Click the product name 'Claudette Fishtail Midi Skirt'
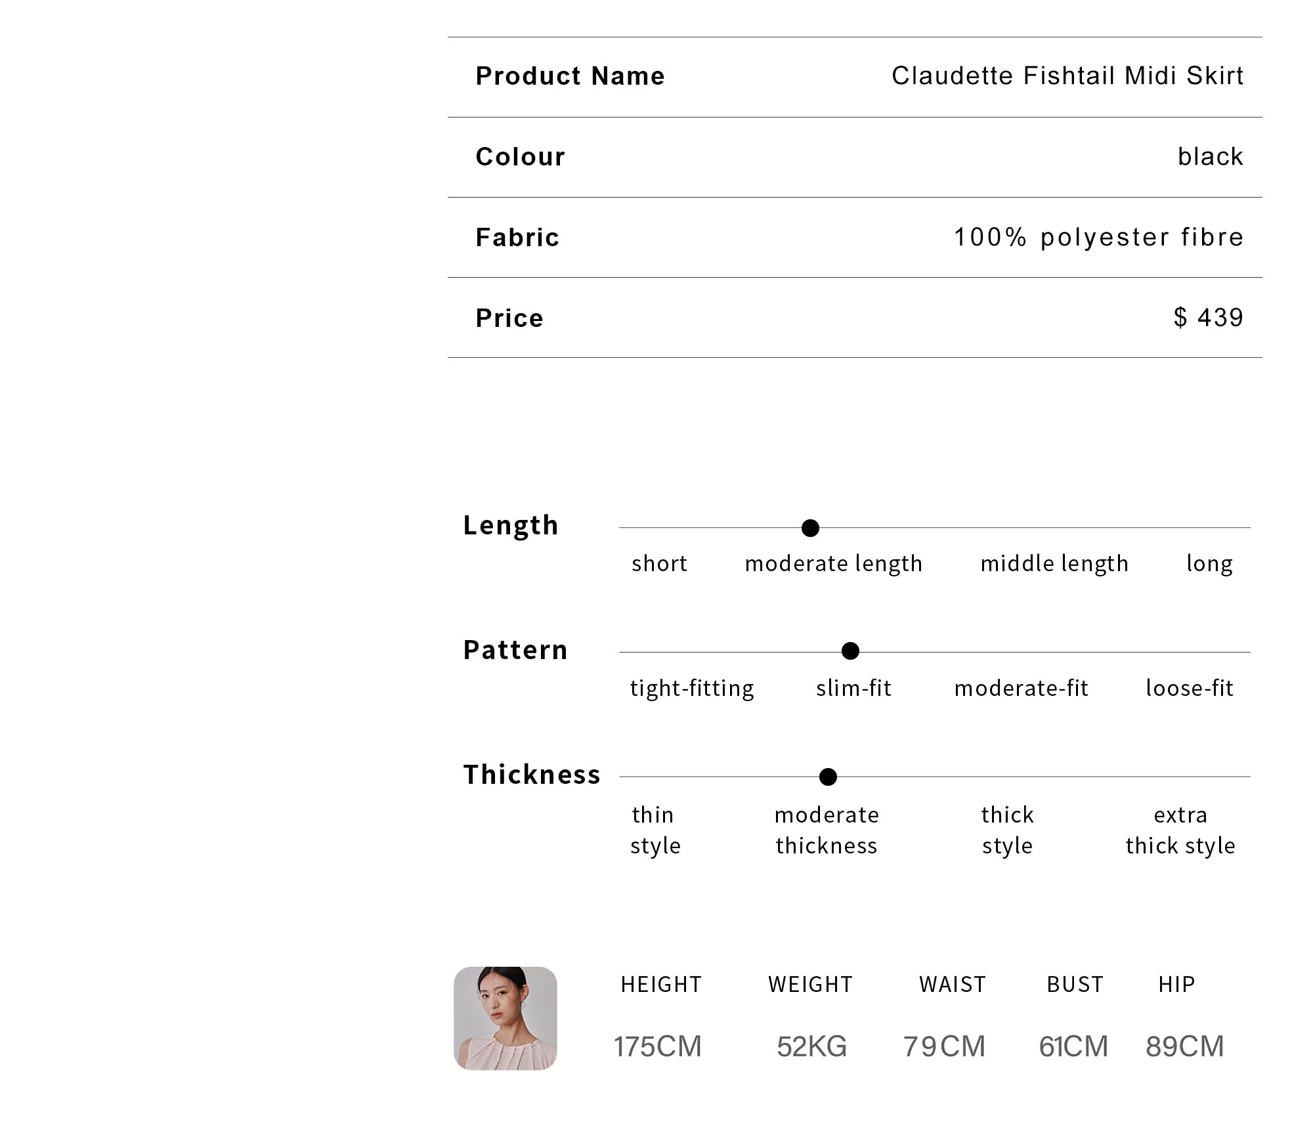Viewport: 1313px width, 1137px height. click(x=1067, y=76)
